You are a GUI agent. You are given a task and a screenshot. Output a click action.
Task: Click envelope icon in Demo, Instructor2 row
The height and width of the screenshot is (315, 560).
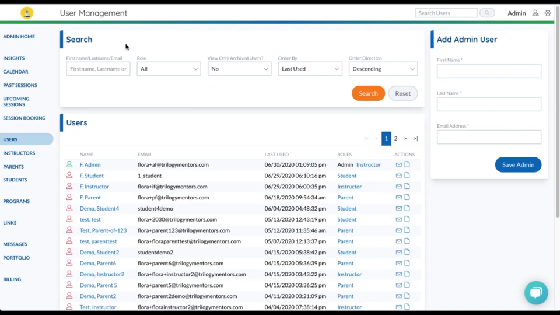398,274
